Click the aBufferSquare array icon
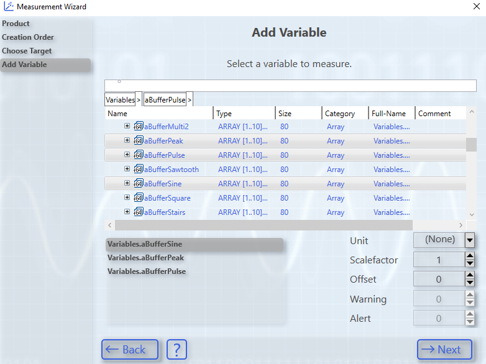This screenshot has height=364, width=486. 138,198
